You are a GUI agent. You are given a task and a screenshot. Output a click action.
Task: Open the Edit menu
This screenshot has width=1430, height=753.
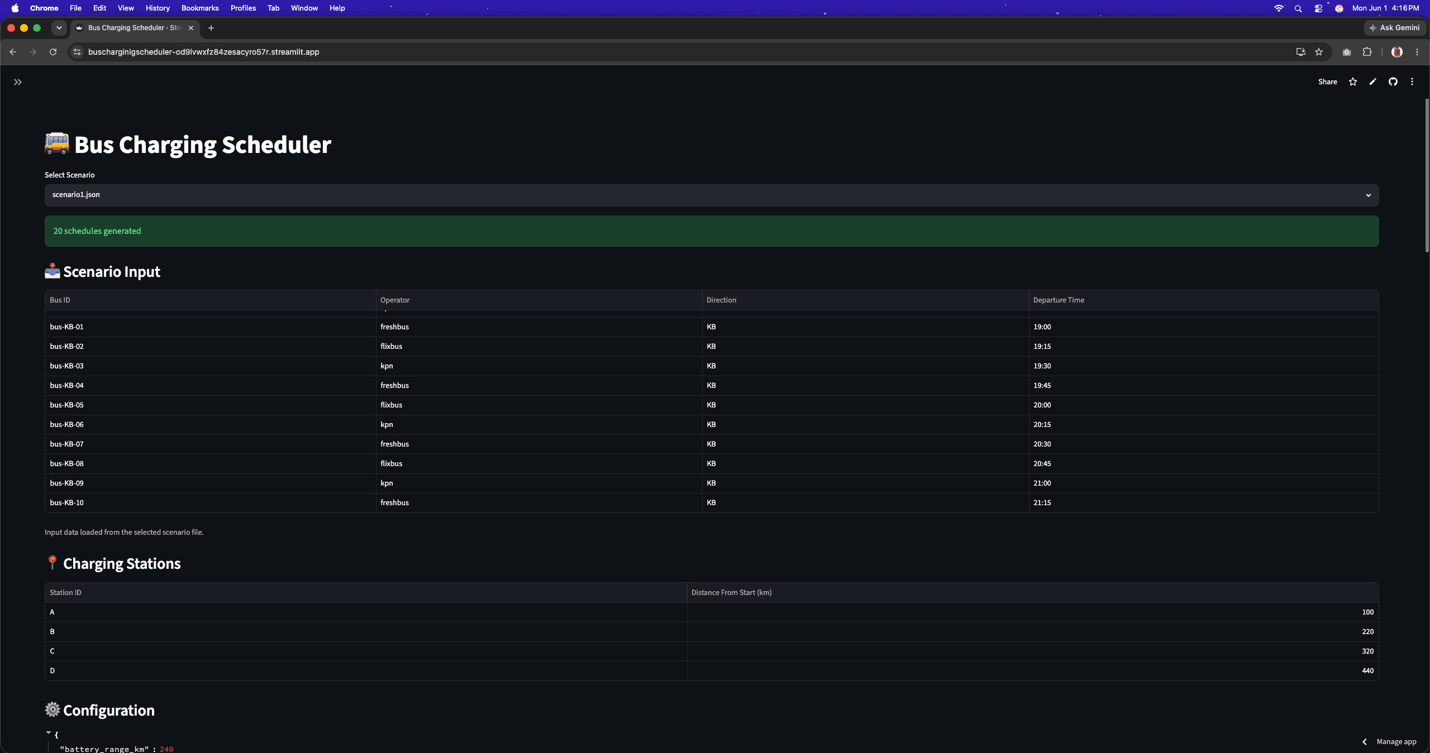[x=99, y=8]
